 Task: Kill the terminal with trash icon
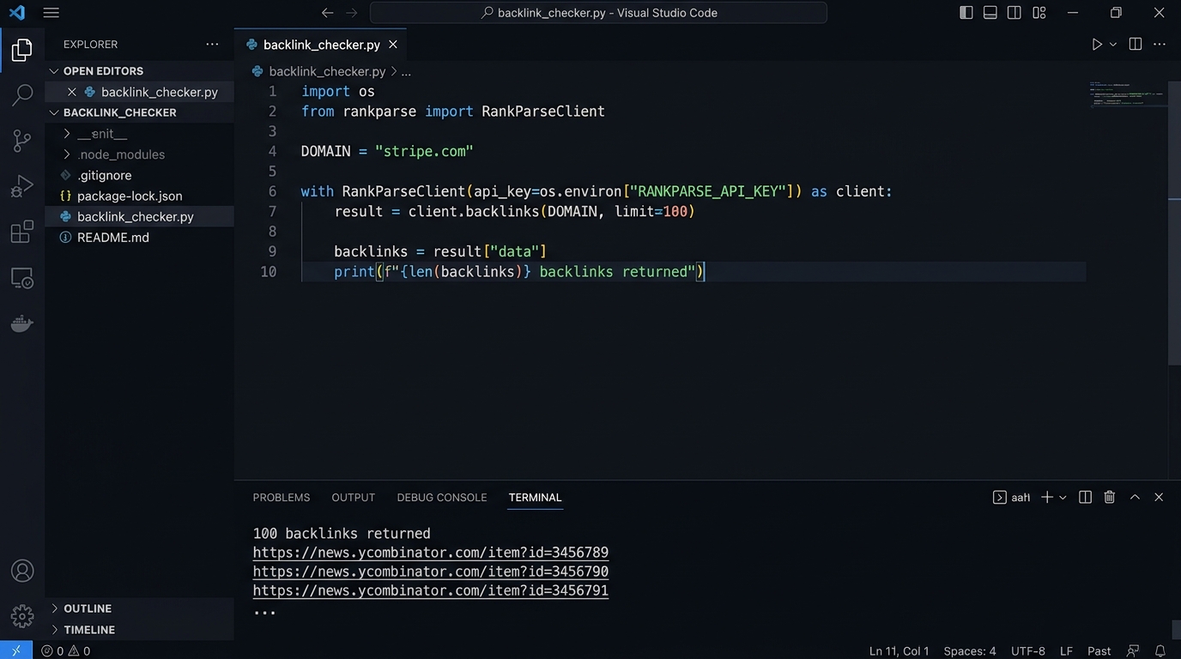1110,498
